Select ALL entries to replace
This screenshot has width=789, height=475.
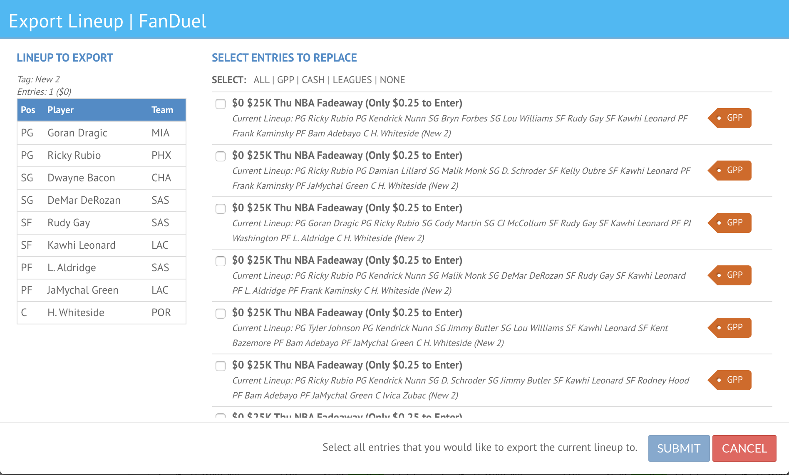coord(261,79)
